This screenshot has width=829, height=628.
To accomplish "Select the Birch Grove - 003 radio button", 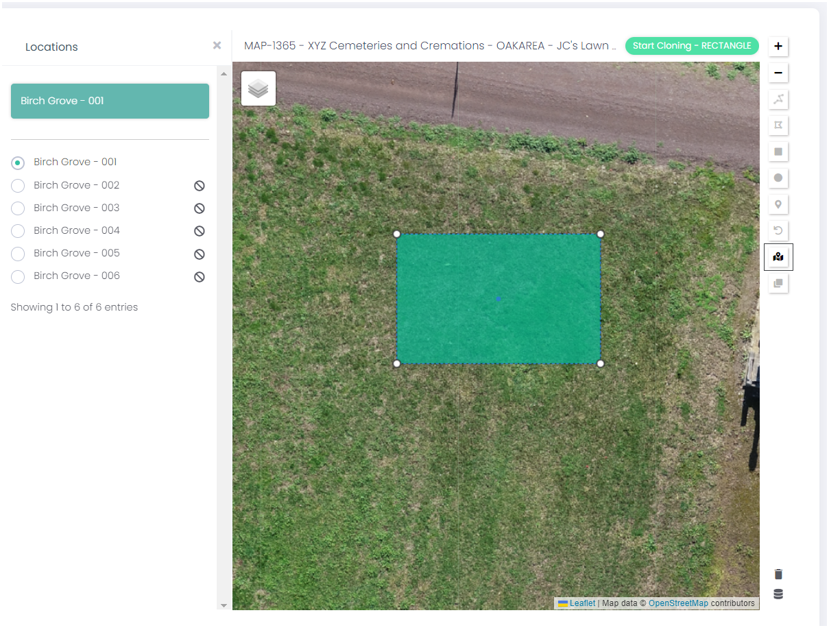I will [18, 208].
